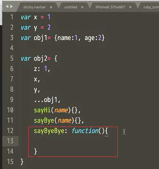Click the 'var' keyword on line 5
This screenshot has height=169, width=159.
(x=26, y=59)
